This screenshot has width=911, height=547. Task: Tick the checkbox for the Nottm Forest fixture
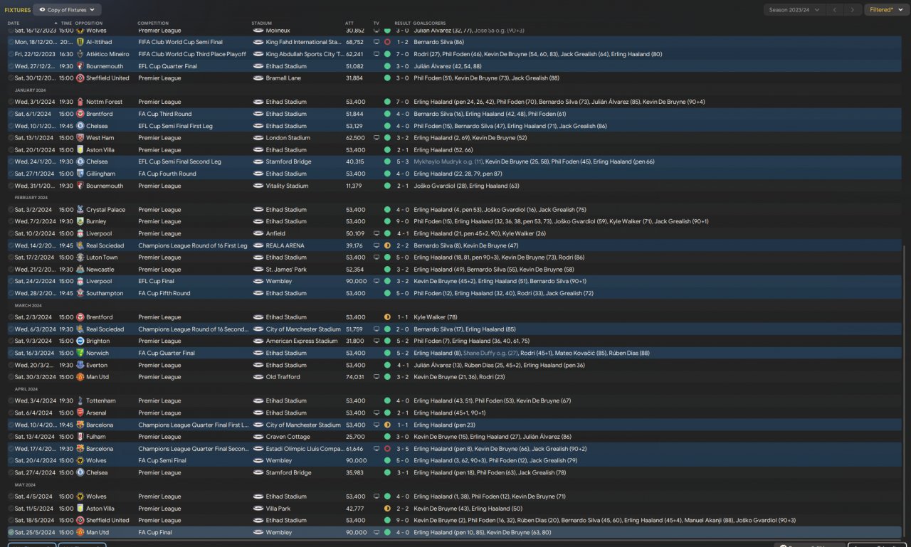coord(11,102)
